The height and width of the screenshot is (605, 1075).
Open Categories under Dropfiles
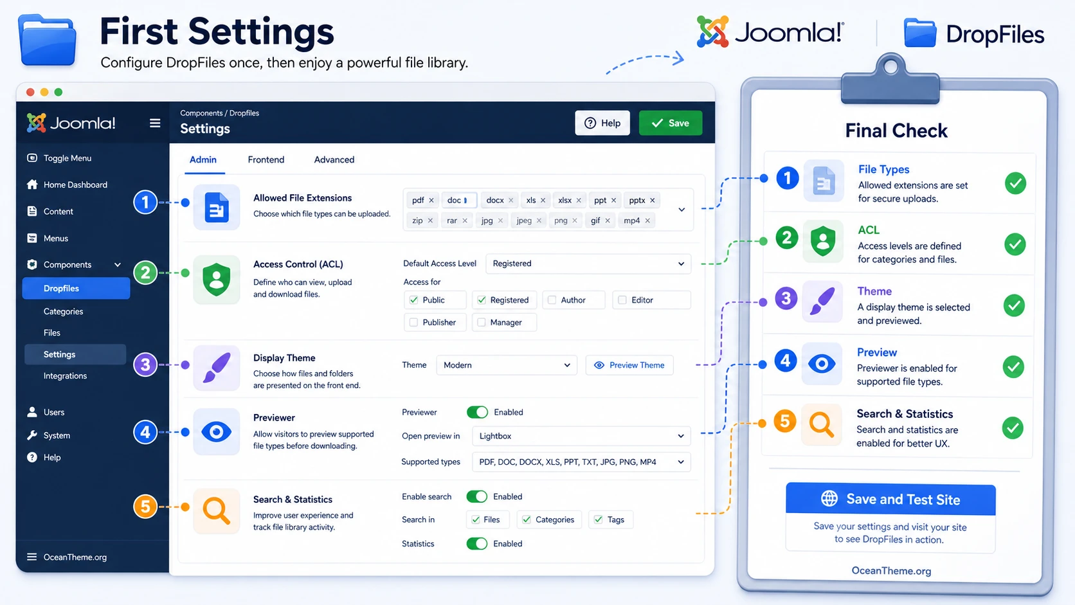63,311
